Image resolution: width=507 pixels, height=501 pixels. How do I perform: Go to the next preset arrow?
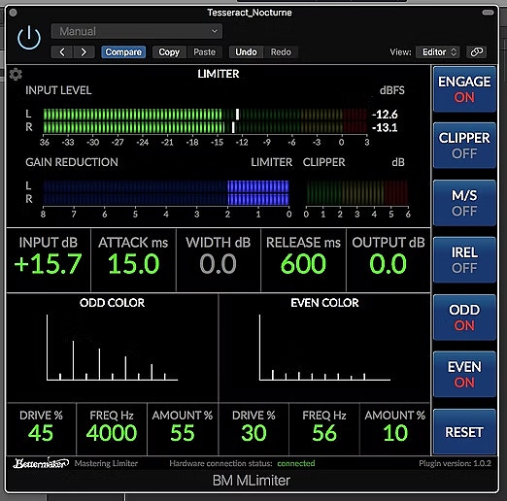pyautogui.click(x=84, y=52)
